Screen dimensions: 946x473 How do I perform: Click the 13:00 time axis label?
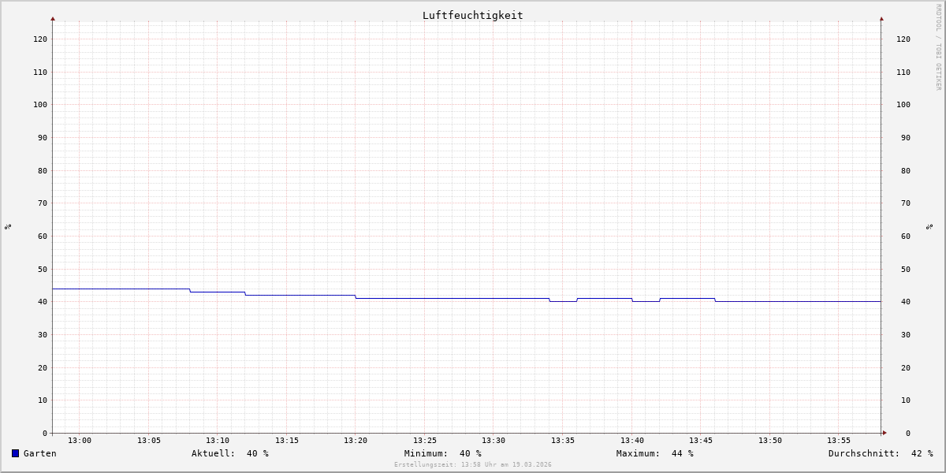(x=80, y=441)
